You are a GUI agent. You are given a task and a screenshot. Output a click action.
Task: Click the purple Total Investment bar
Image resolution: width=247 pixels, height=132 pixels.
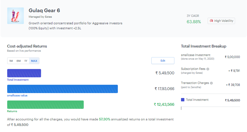(x=24, y=73)
